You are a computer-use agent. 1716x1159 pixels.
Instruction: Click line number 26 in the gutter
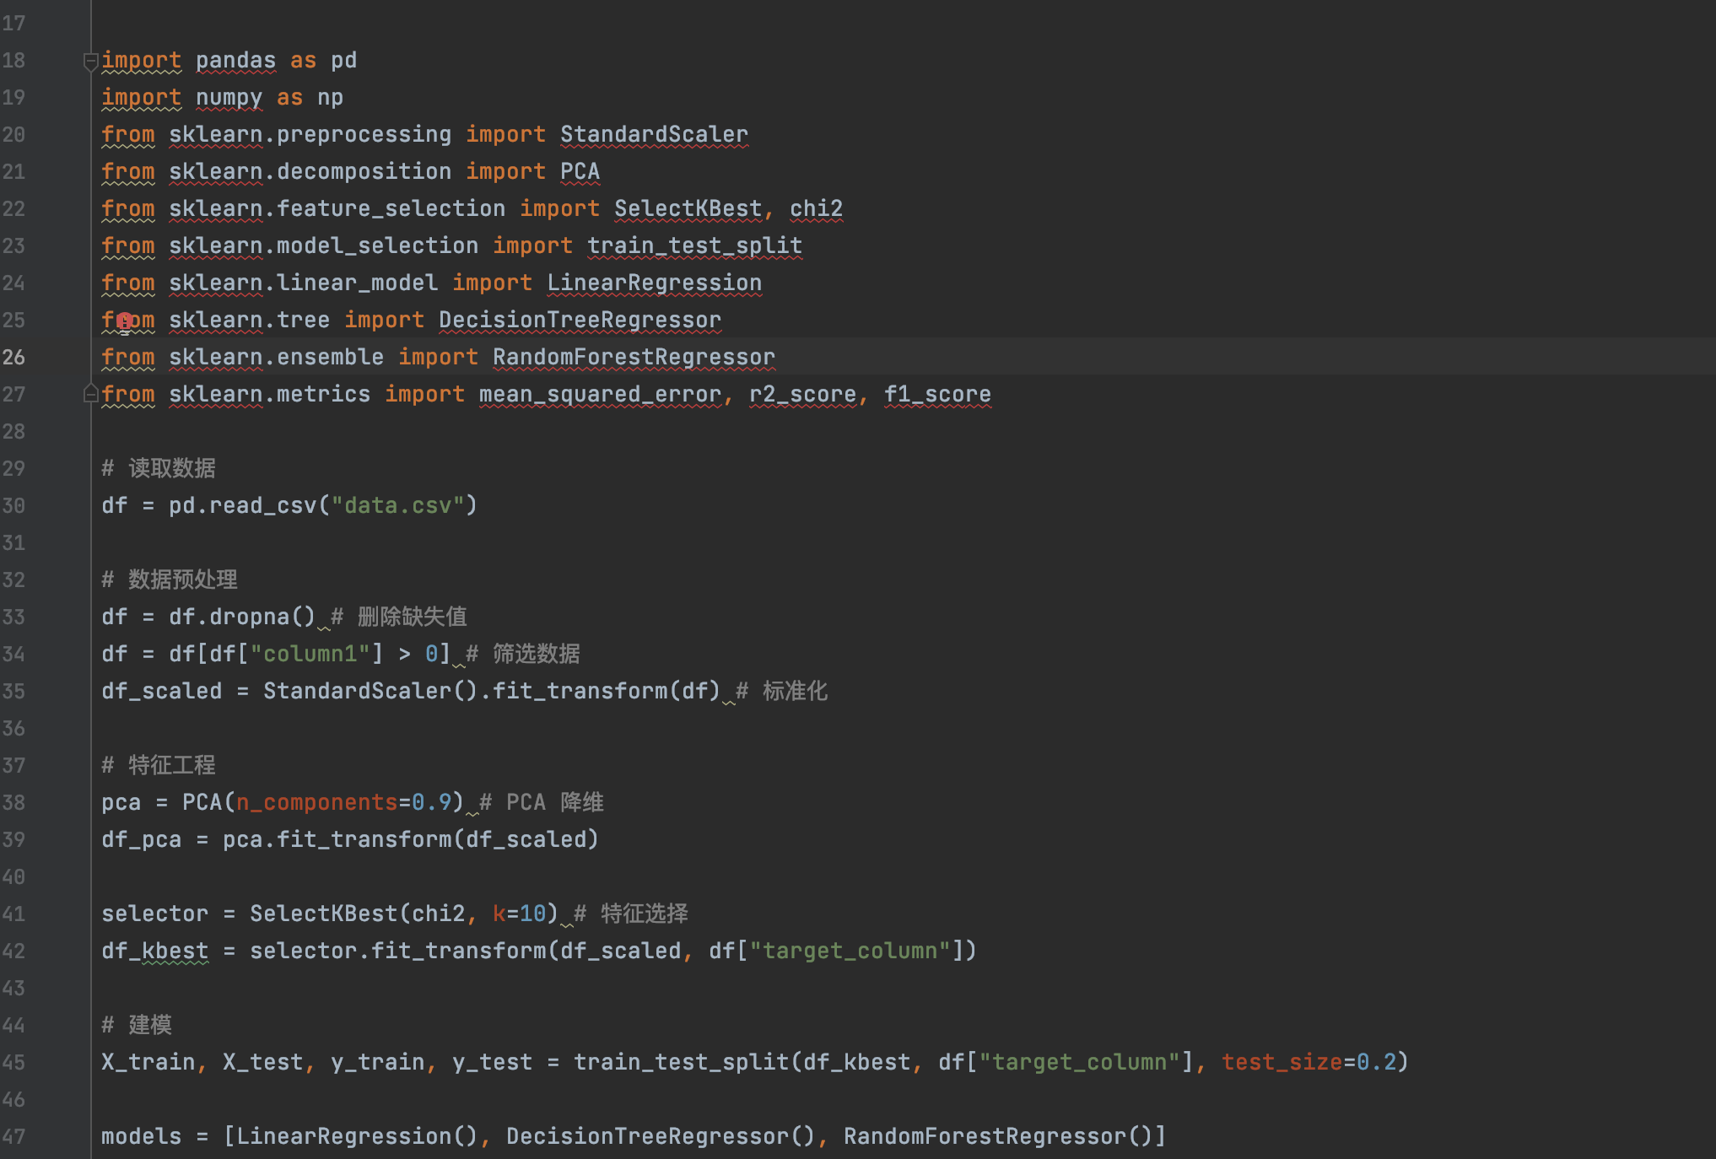(13, 358)
